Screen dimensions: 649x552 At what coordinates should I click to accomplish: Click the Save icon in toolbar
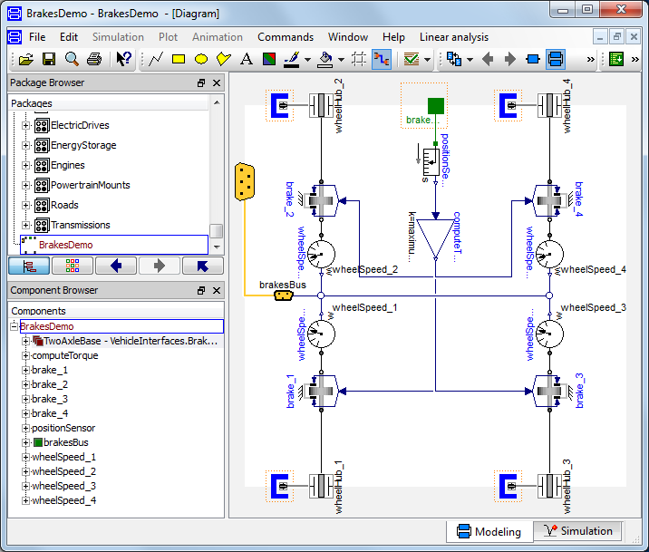(x=49, y=60)
